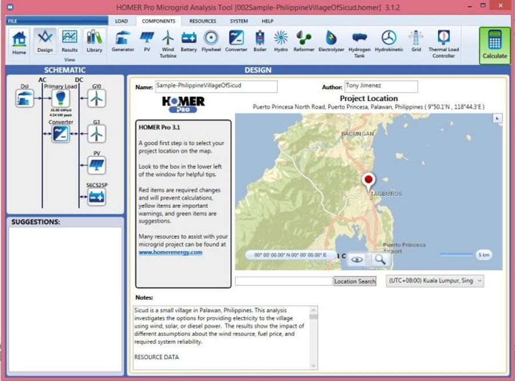
Task: Open the FILE menu
Action: [x=13, y=21]
